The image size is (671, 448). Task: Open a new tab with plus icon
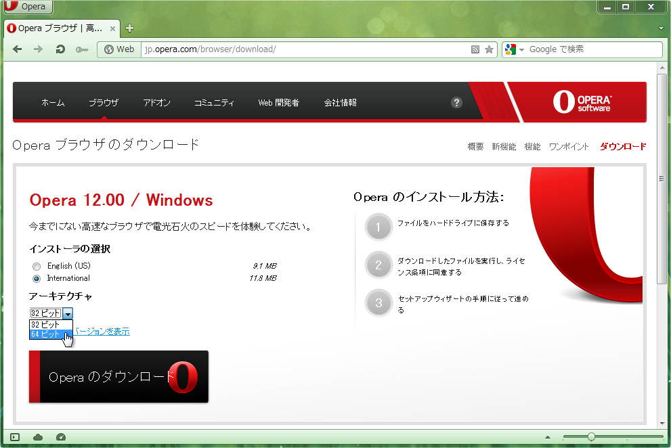(130, 28)
